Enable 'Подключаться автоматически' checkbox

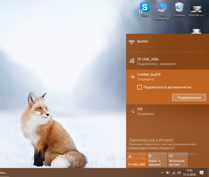point(139,87)
